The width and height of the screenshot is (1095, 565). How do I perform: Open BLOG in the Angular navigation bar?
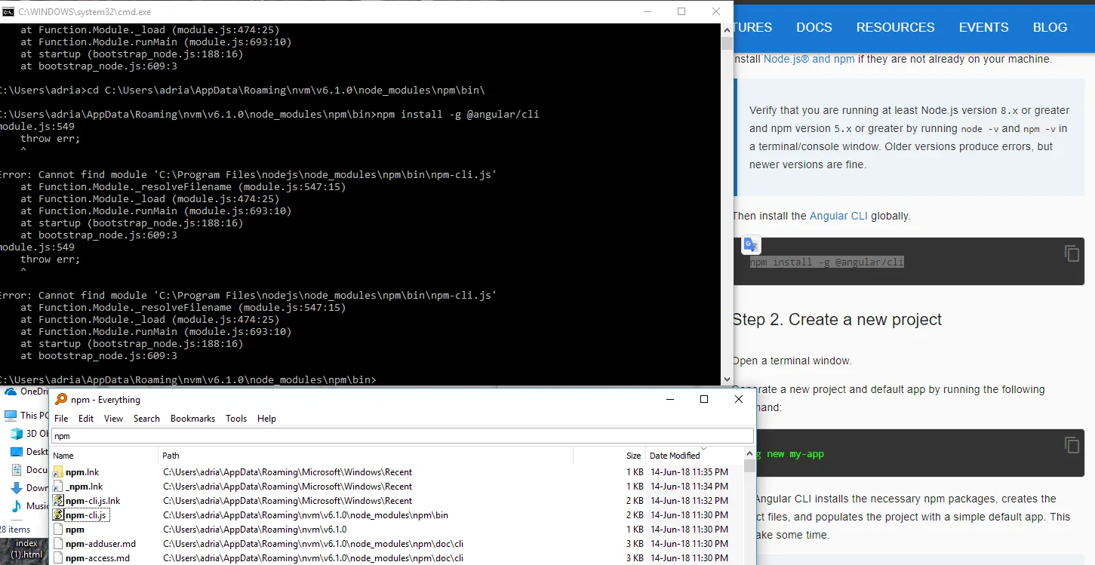pyautogui.click(x=1050, y=27)
